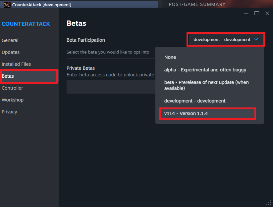This screenshot has height=207, width=273.
Task: Click the resize grip in the window corner
Action: [269, 203]
